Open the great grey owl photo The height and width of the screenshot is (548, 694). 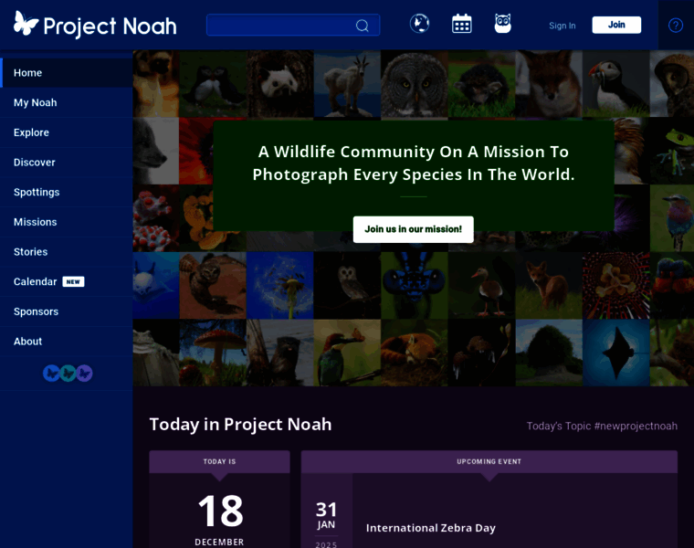tap(415, 84)
